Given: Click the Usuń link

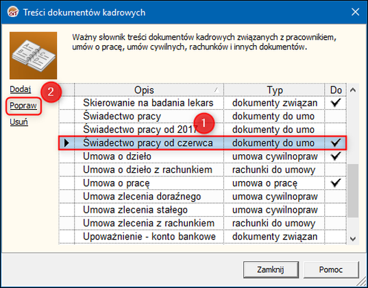Looking at the screenshot, I should pos(19,122).
